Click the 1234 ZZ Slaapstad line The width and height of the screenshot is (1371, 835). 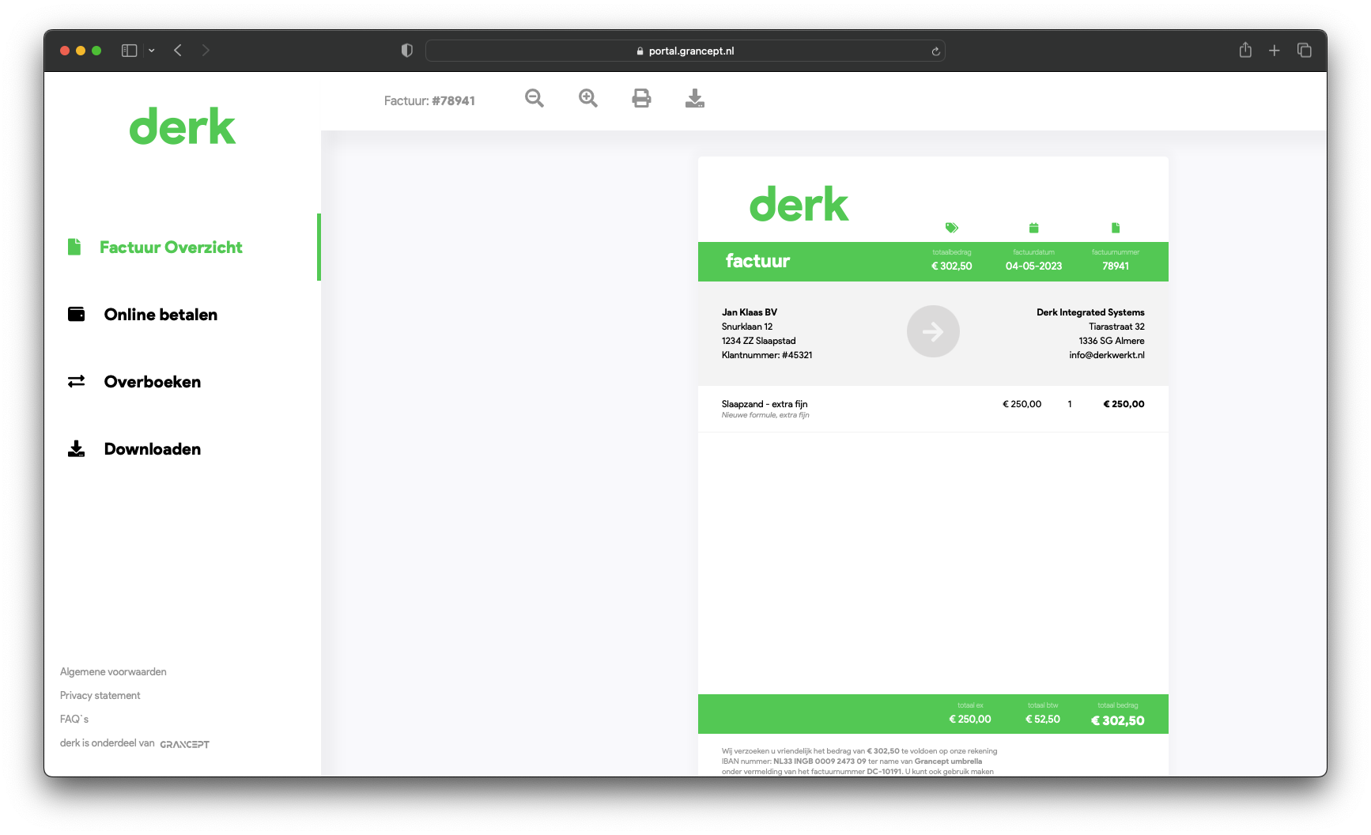pos(759,341)
